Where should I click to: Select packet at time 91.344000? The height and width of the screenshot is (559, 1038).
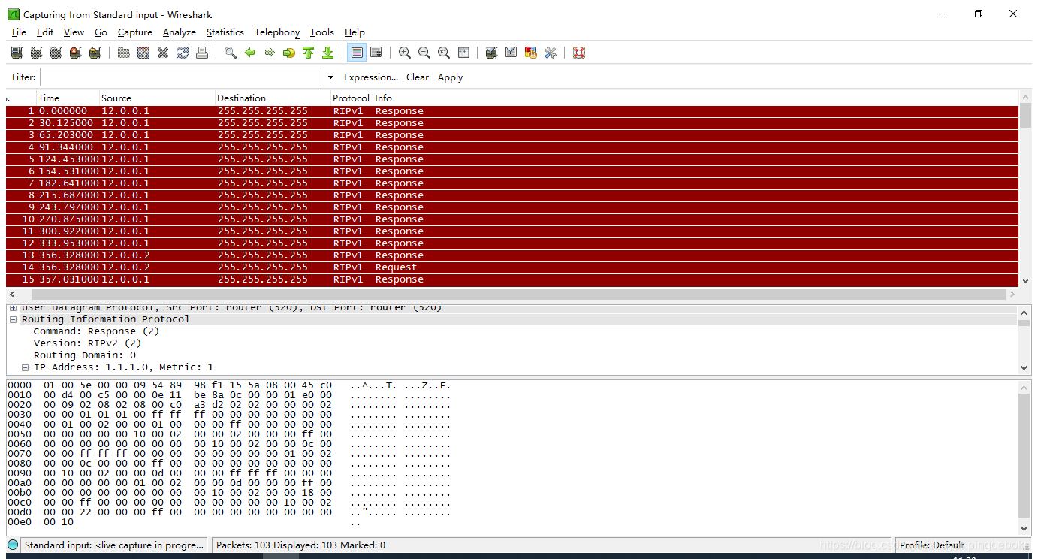(512, 147)
